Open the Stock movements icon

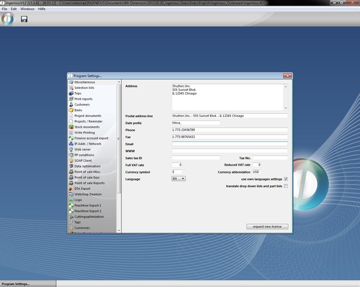tap(71, 127)
